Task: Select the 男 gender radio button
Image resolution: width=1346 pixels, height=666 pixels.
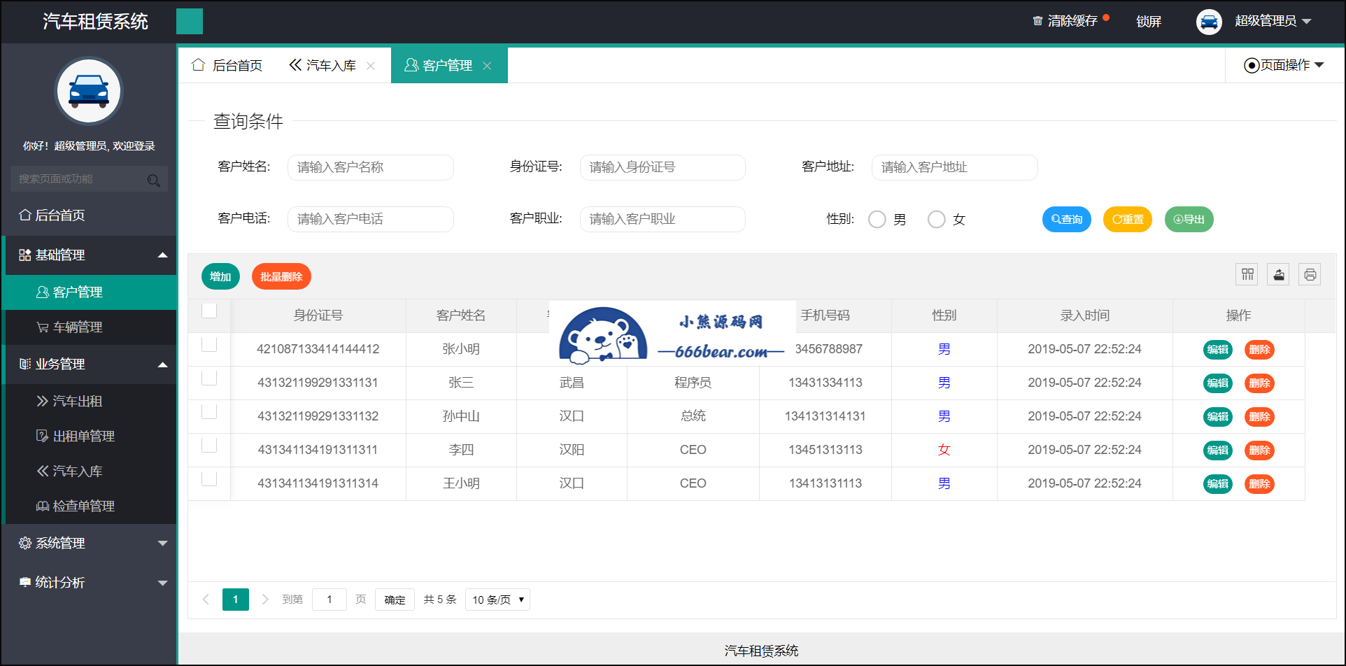Action: pos(877,220)
